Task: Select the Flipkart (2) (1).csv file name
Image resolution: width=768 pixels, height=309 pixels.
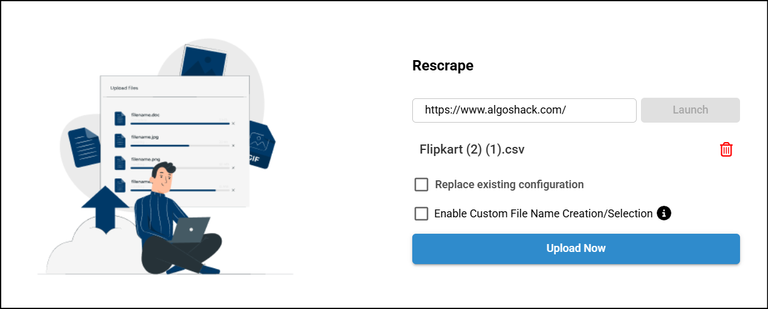Action: [472, 149]
